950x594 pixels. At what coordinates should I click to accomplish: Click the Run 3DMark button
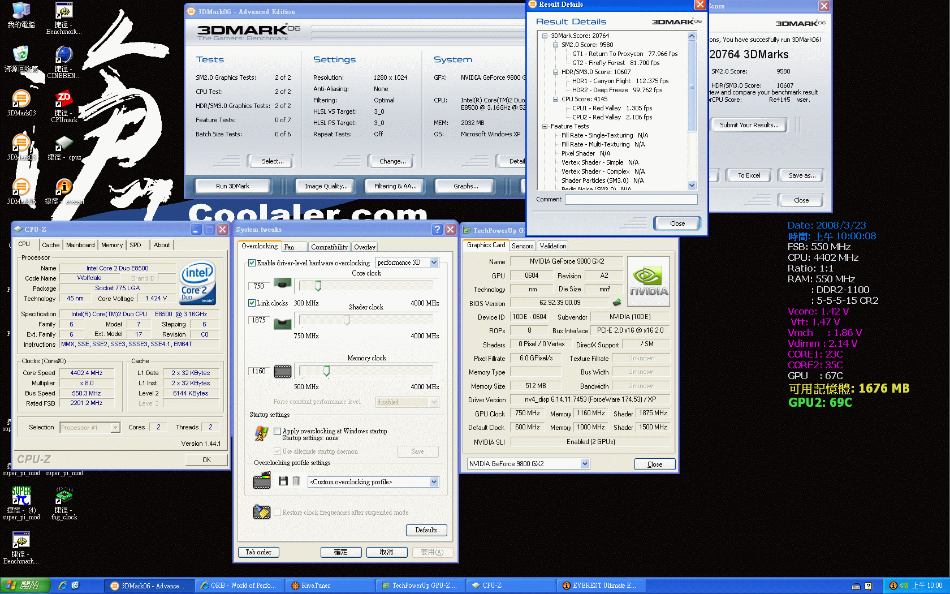[x=232, y=186]
